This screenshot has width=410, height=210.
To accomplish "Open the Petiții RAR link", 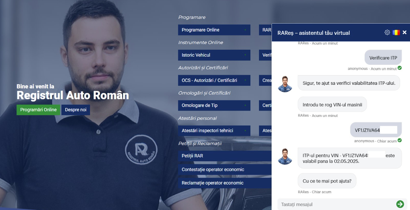I will 225,156.
